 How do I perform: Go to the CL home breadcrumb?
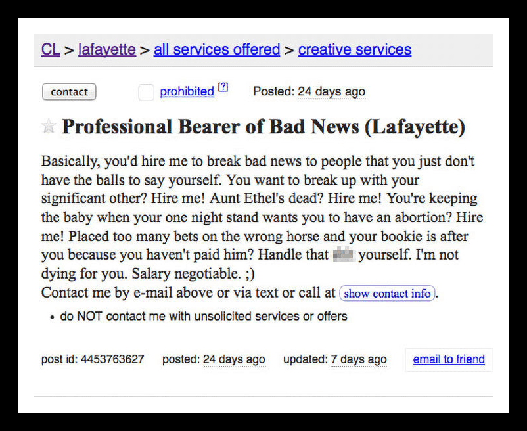(x=51, y=49)
